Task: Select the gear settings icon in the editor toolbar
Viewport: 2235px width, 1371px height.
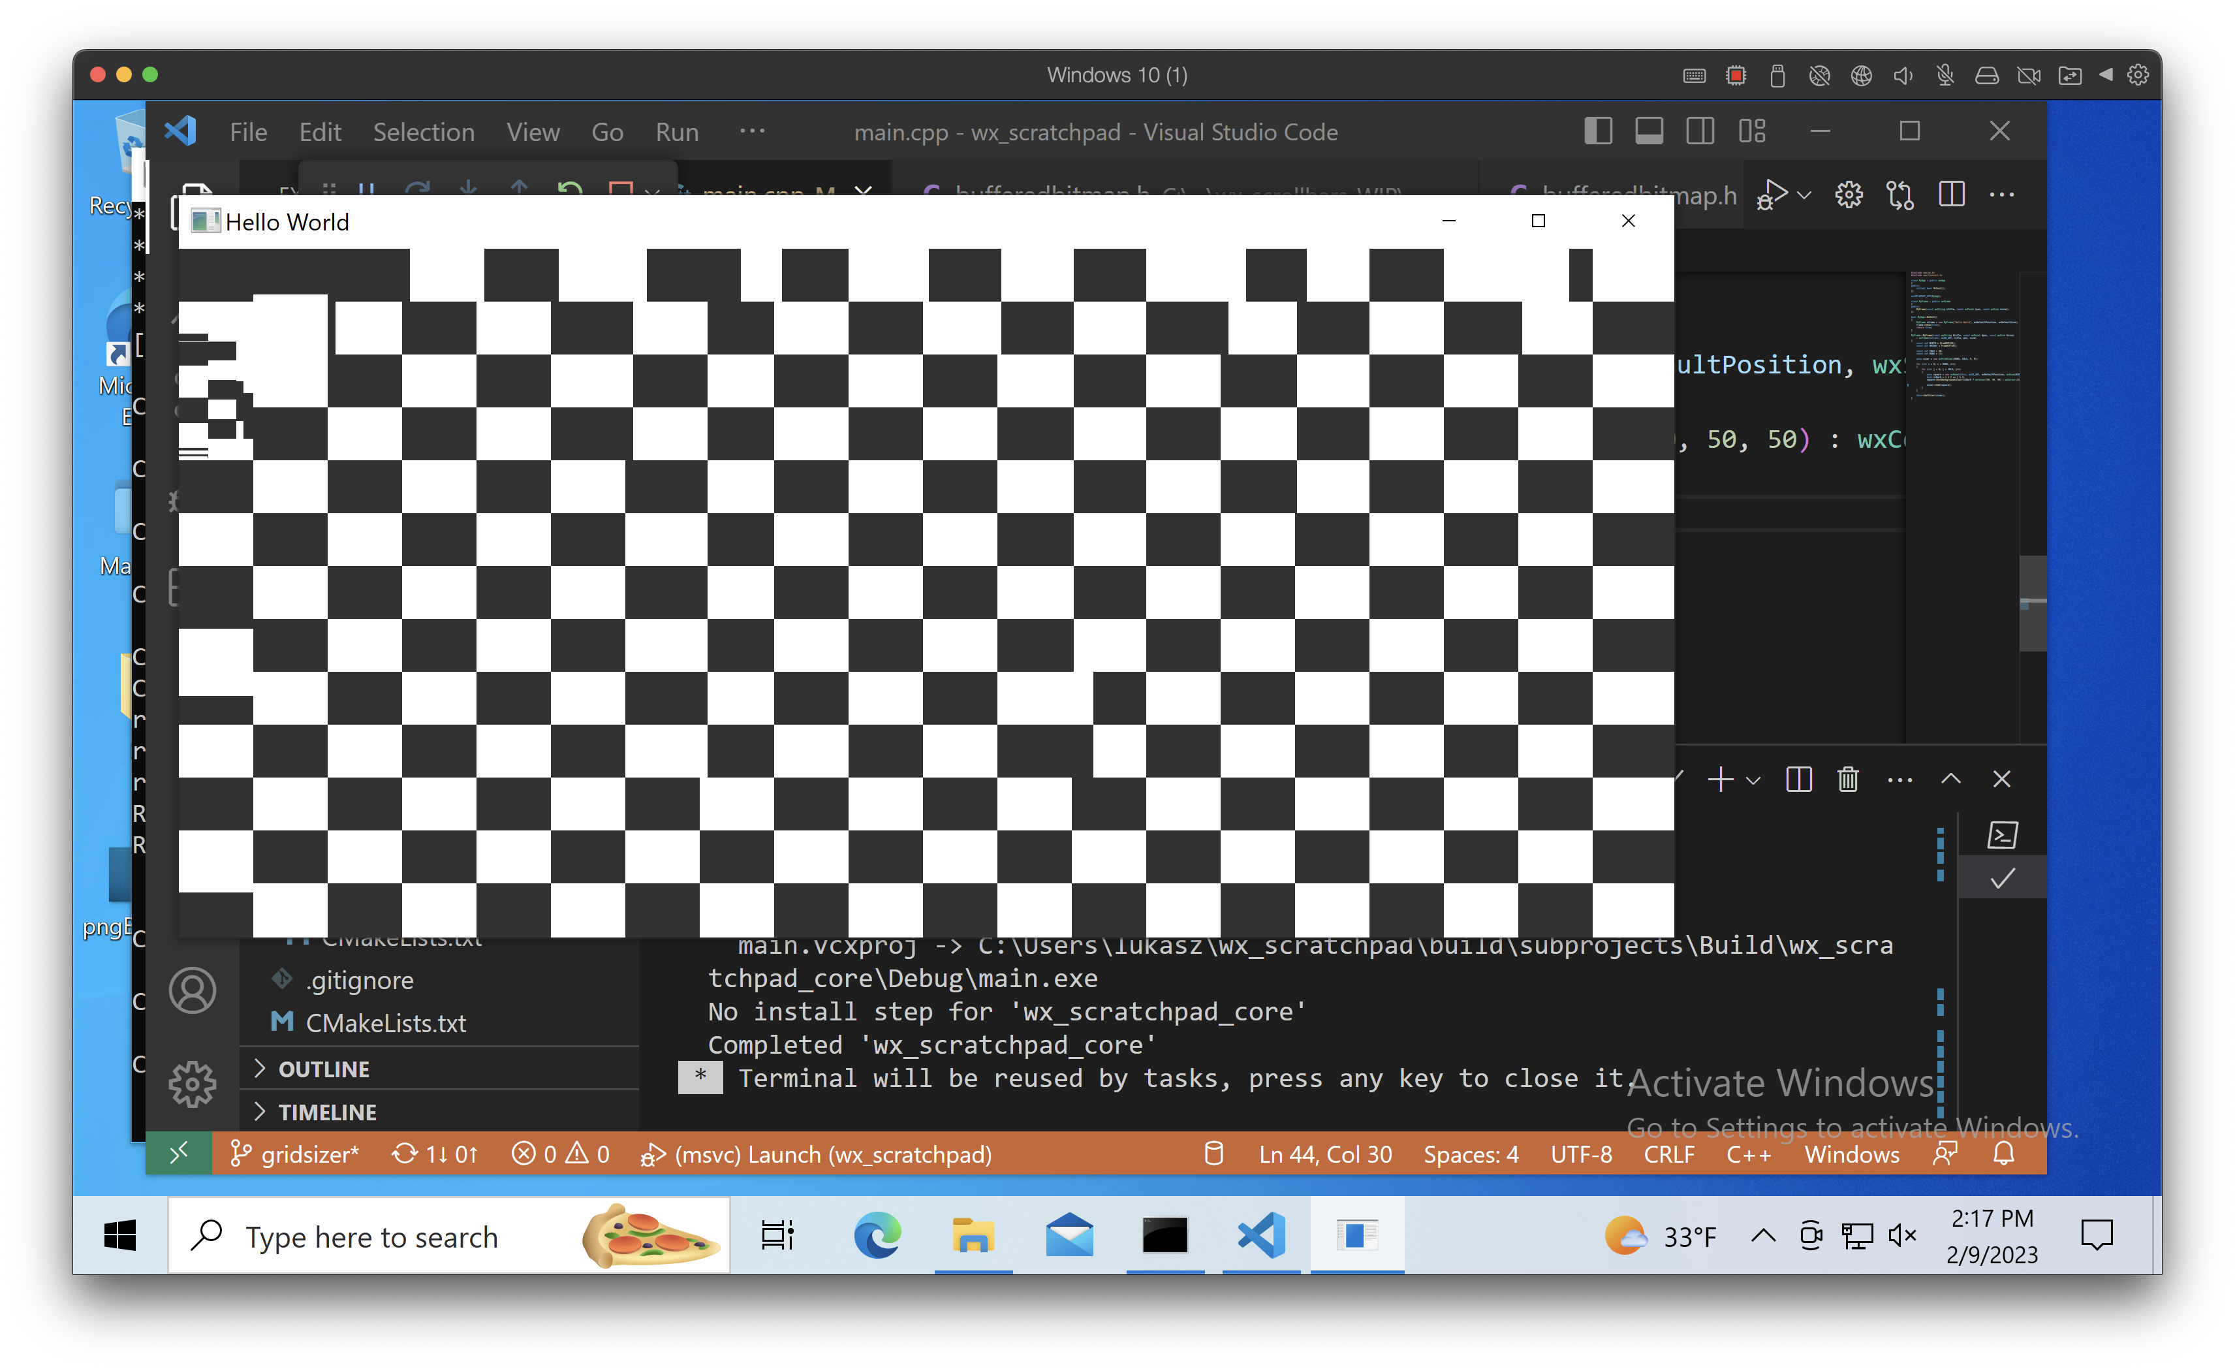Action: click(1849, 194)
